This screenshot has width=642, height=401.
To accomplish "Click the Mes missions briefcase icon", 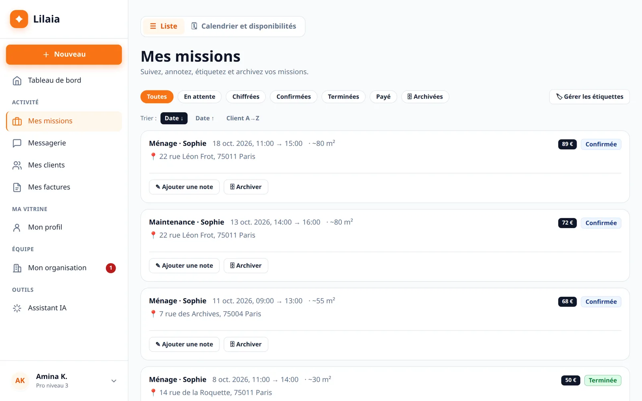I will pos(17,121).
